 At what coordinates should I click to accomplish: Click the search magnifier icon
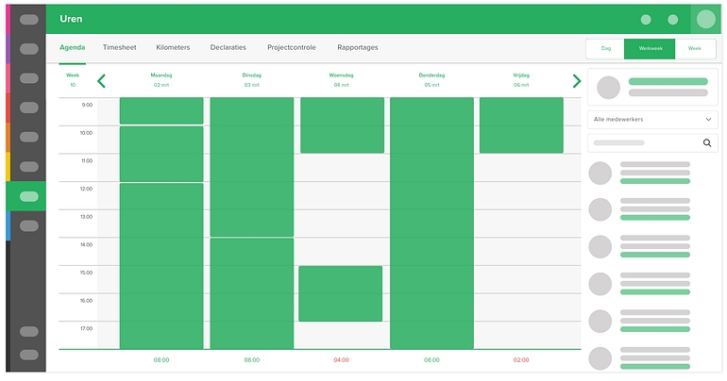coord(707,143)
